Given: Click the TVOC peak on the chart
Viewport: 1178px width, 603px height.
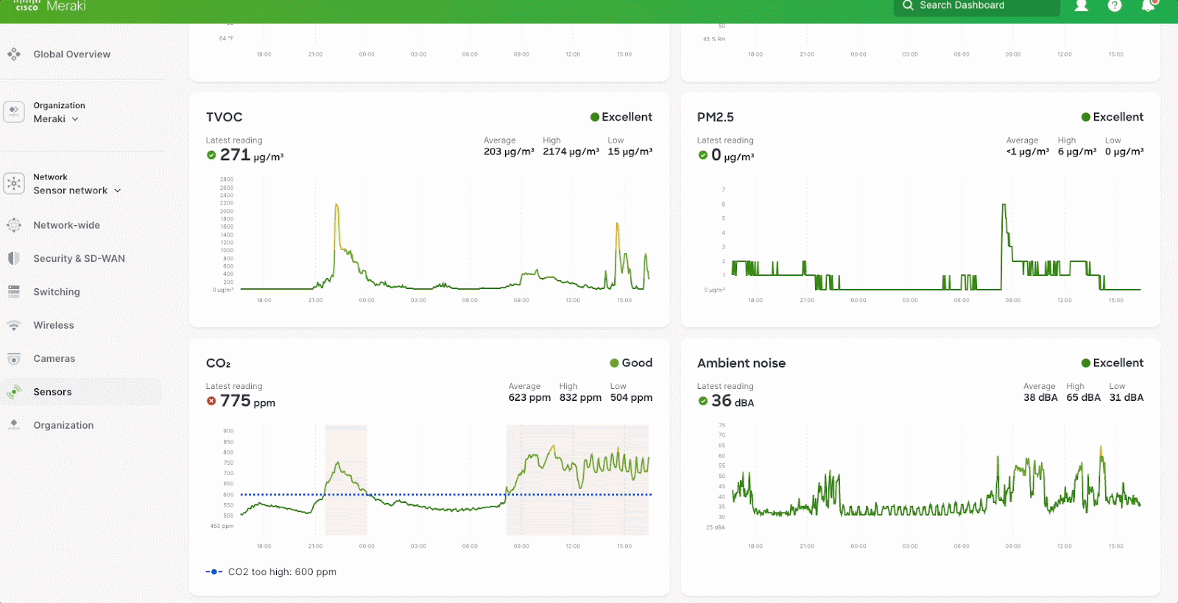Looking at the screenshot, I should pyautogui.click(x=336, y=205).
